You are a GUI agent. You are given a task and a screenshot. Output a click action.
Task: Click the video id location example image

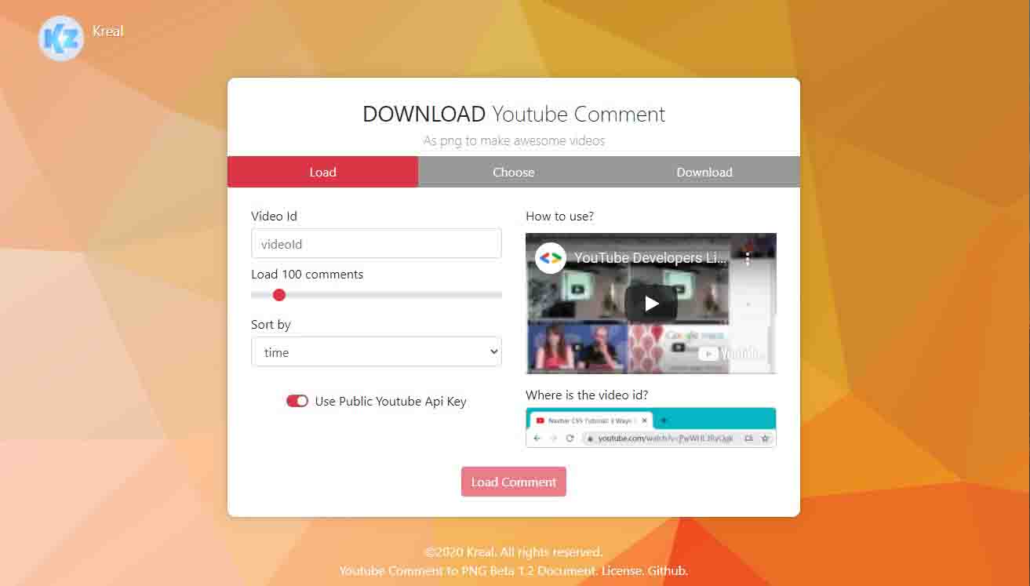[x=650, y=428]
